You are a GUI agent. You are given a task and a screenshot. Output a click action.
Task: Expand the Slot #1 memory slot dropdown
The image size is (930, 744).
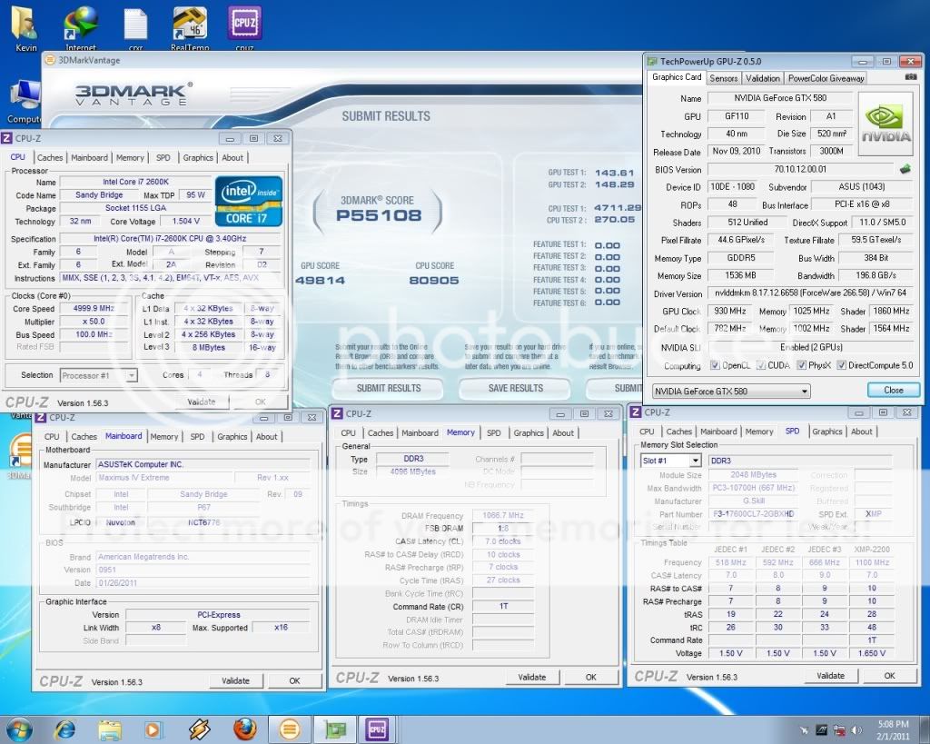[670, 461]
